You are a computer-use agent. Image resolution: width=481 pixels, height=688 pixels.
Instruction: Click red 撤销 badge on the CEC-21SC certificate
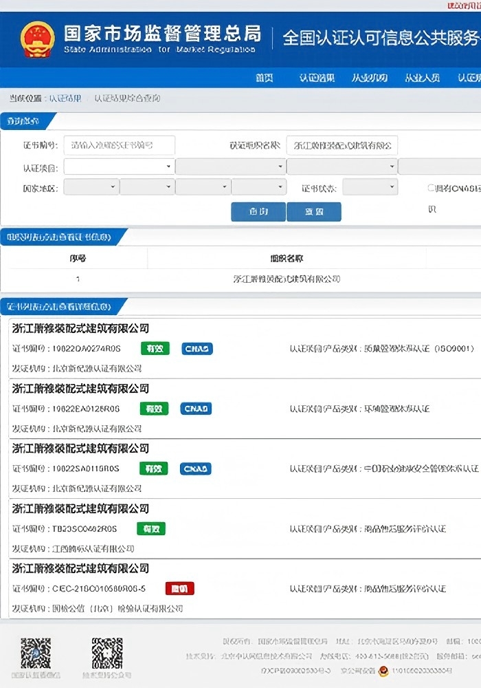coord(179,589)
